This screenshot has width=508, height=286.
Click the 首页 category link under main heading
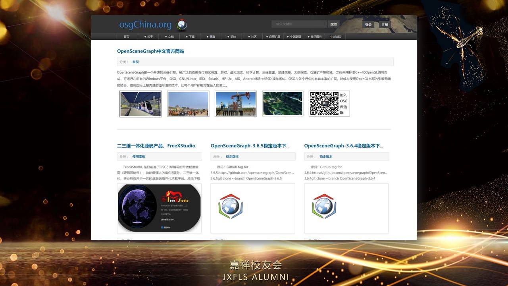click(136, 62)
